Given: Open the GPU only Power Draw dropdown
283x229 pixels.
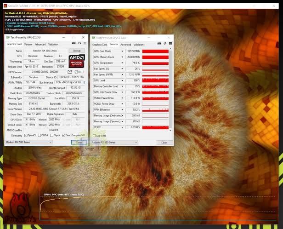Looking at the screenshot, I should [x=122, y=92].
